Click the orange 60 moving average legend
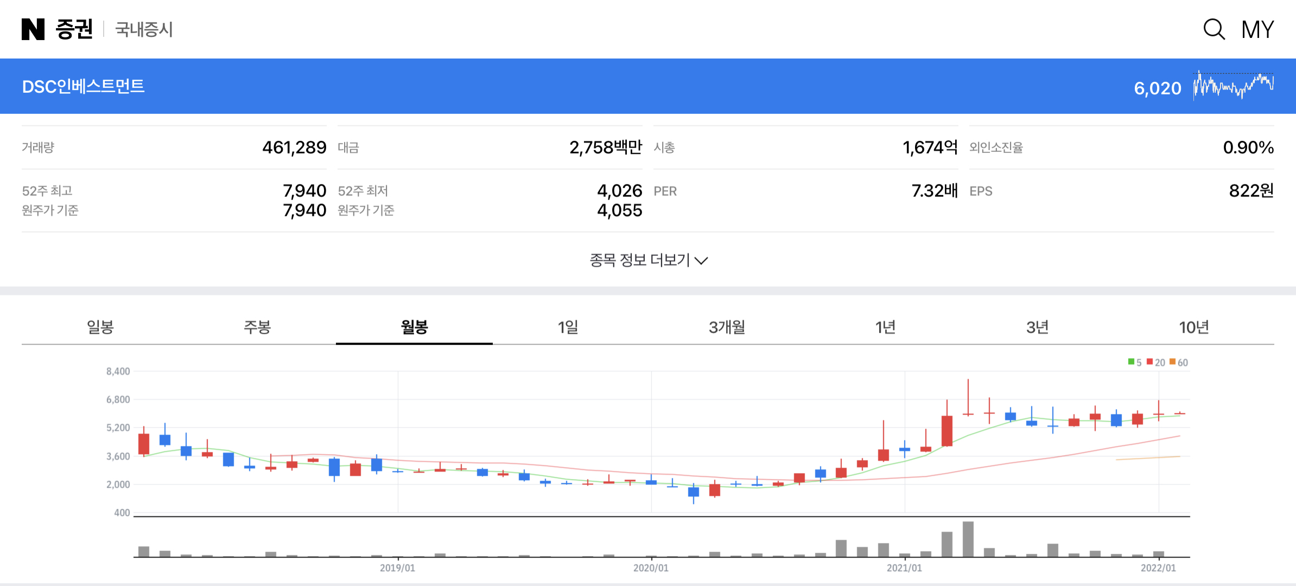Image resolution: width=1296 pixels, height=586 pixels. [1179, 362]
